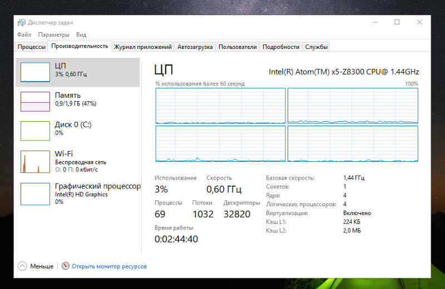Switch to the Пользователи tab
This screenshot has width=445, height=289.
238,47
